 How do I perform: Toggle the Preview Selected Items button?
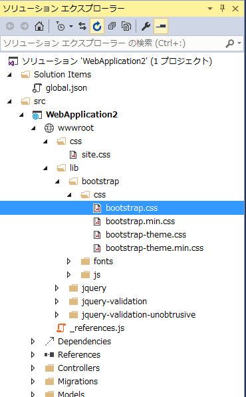coord(161,26)
